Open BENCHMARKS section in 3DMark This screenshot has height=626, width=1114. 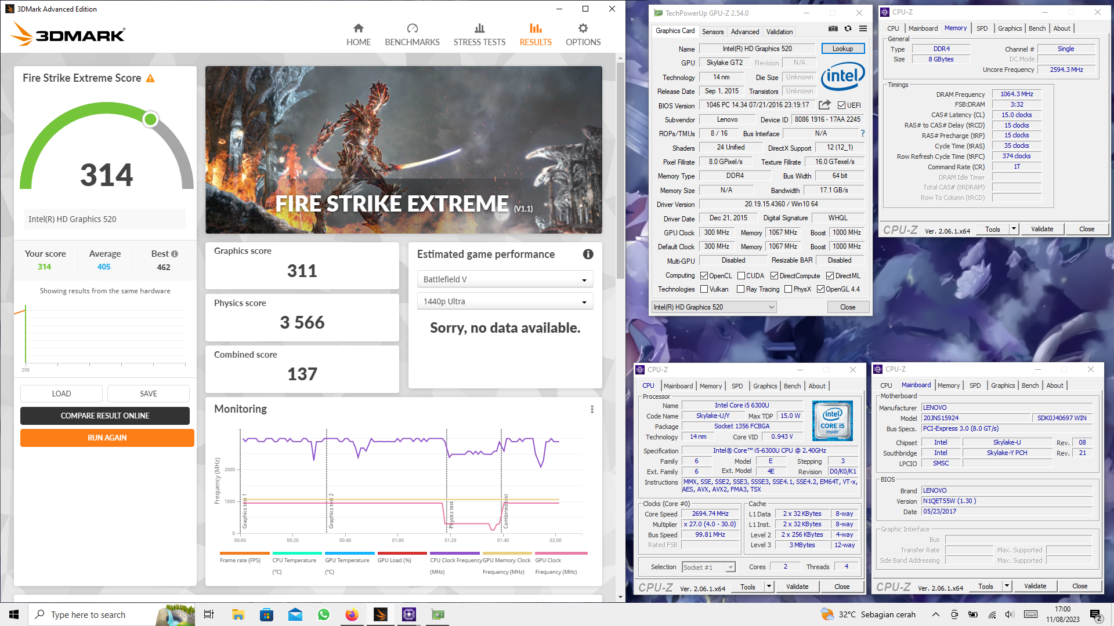click(412, 35)
